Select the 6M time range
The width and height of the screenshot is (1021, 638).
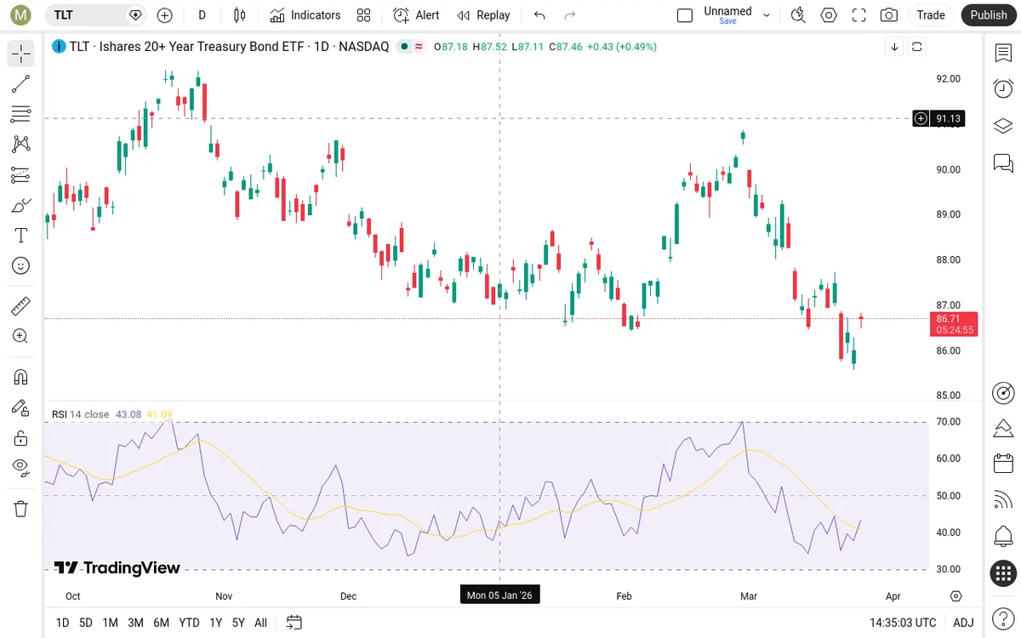pyautogui.click(x=162, y=623)
